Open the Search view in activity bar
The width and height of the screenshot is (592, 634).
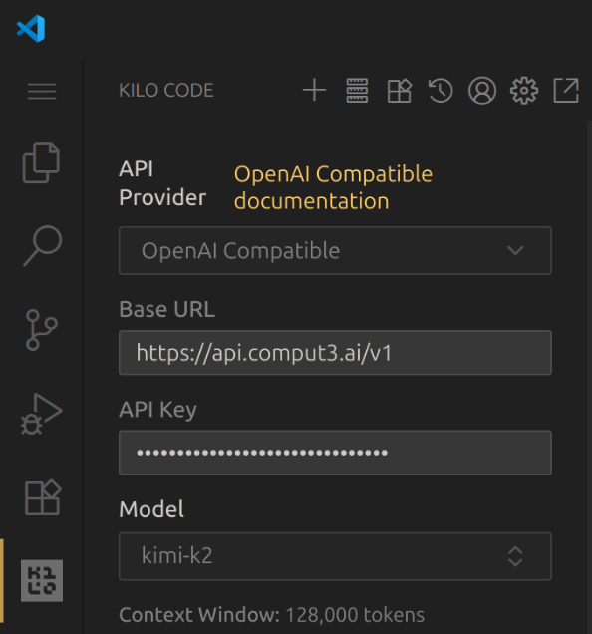coord(42,245)
